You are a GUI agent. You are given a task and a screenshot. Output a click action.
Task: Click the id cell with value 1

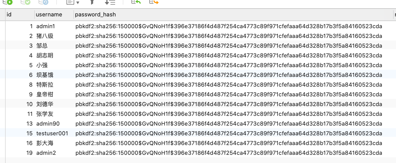pyautogui.click(x=20, y=26)
